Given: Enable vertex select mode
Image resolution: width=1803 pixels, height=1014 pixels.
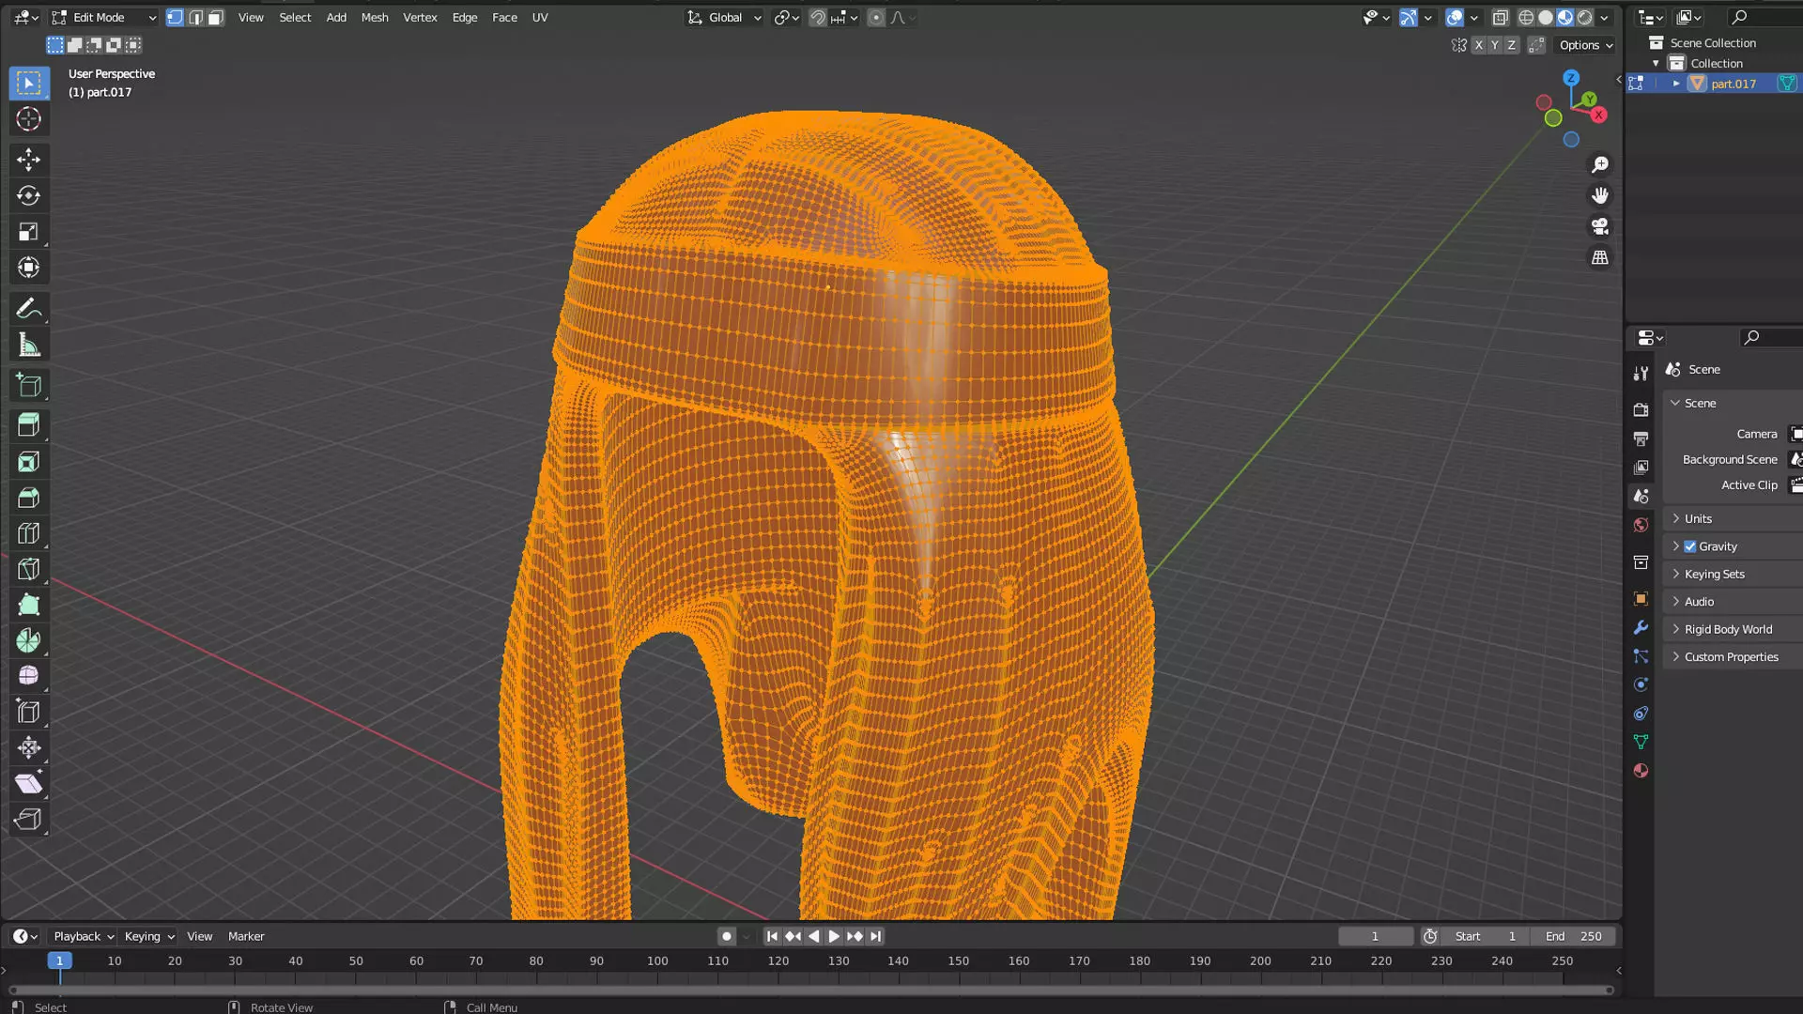Looking at the screenshot, I should [x=175, y=18].
